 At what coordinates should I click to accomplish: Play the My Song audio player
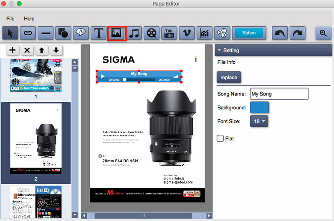click(x=102, y=76)
